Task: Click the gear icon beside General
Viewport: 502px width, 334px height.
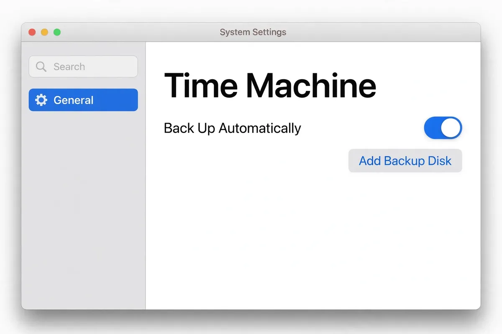Action: 41,100
